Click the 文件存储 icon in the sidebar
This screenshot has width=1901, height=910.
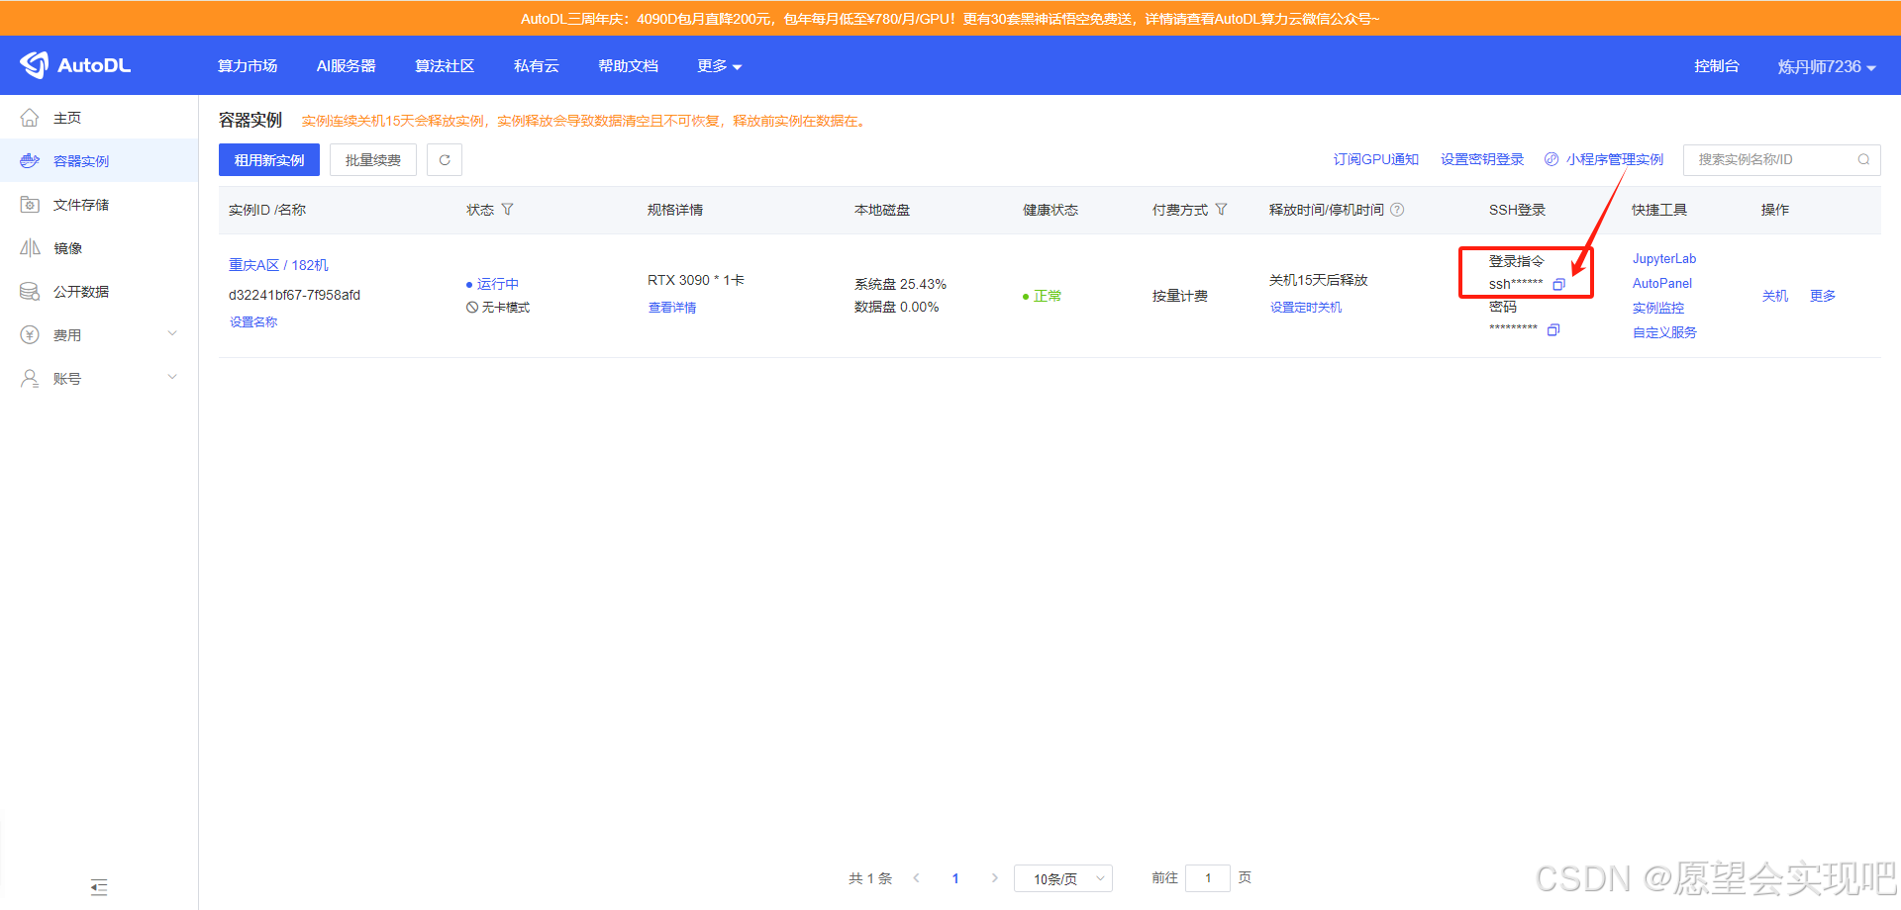click(30, 205)
